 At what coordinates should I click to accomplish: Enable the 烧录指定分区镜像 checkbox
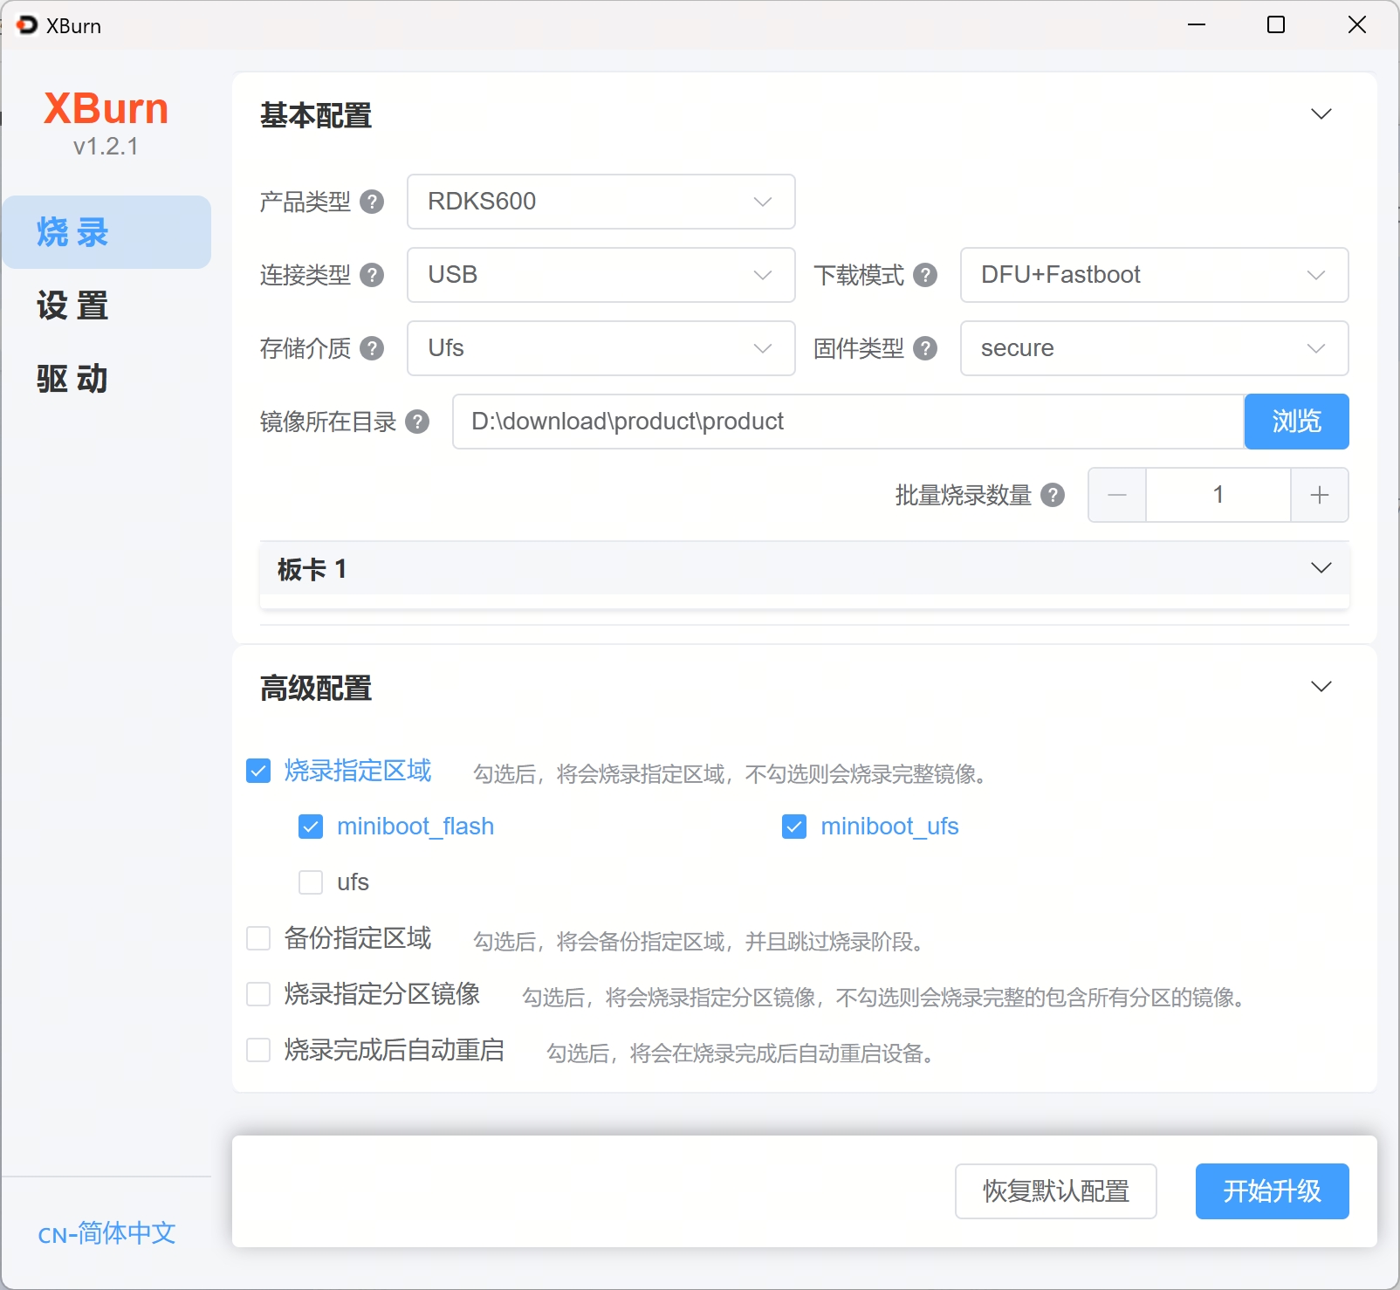click(x=258, y=994)
